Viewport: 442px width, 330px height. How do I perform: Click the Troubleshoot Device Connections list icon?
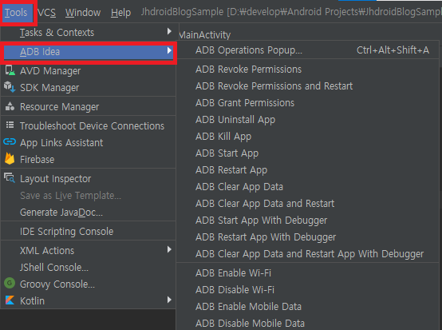10,125
